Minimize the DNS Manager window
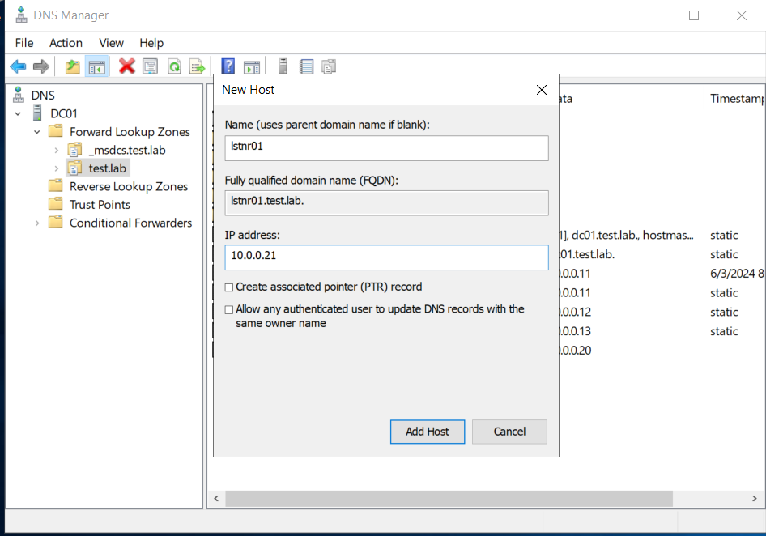 point(647,15)
